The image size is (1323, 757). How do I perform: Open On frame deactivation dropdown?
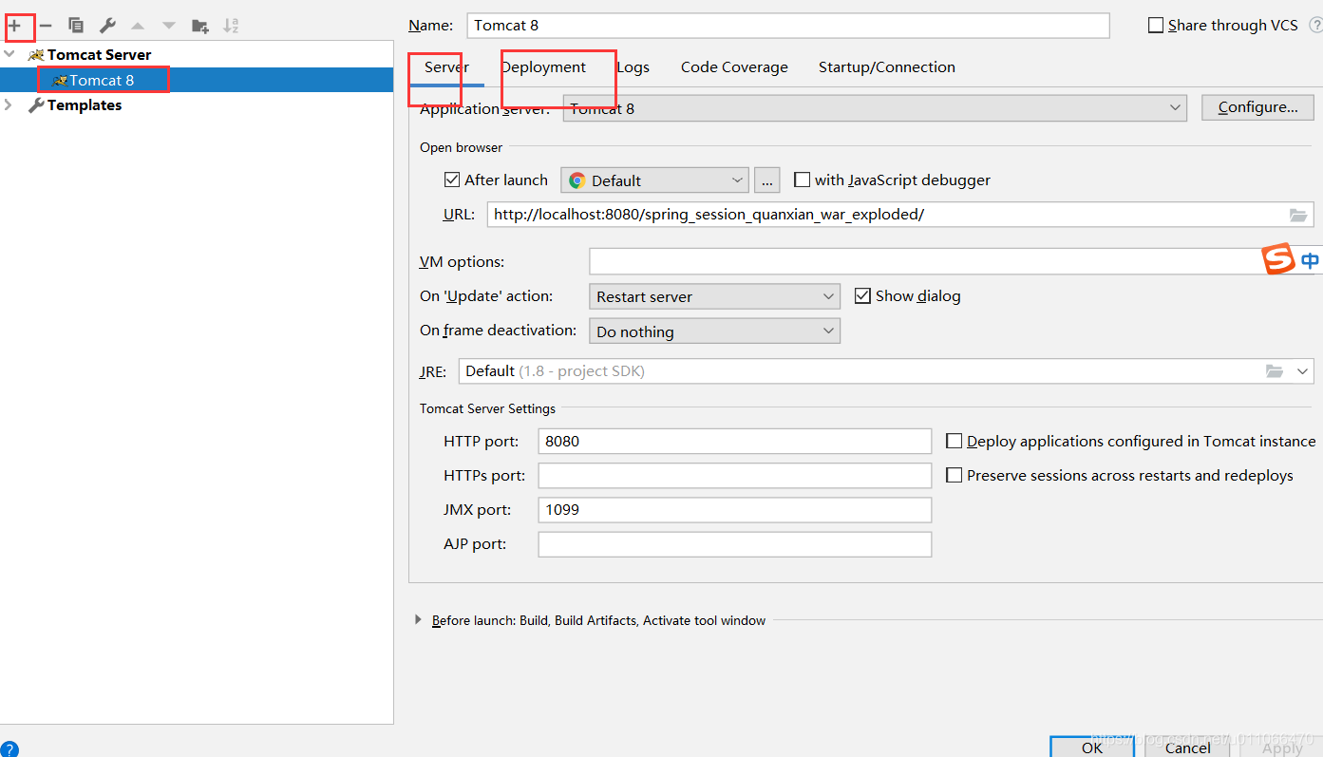tap(714, 331)
